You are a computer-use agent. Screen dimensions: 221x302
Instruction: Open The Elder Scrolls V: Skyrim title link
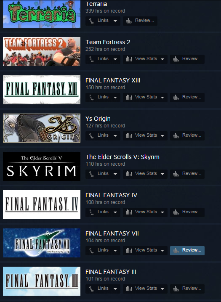point(122,157)
